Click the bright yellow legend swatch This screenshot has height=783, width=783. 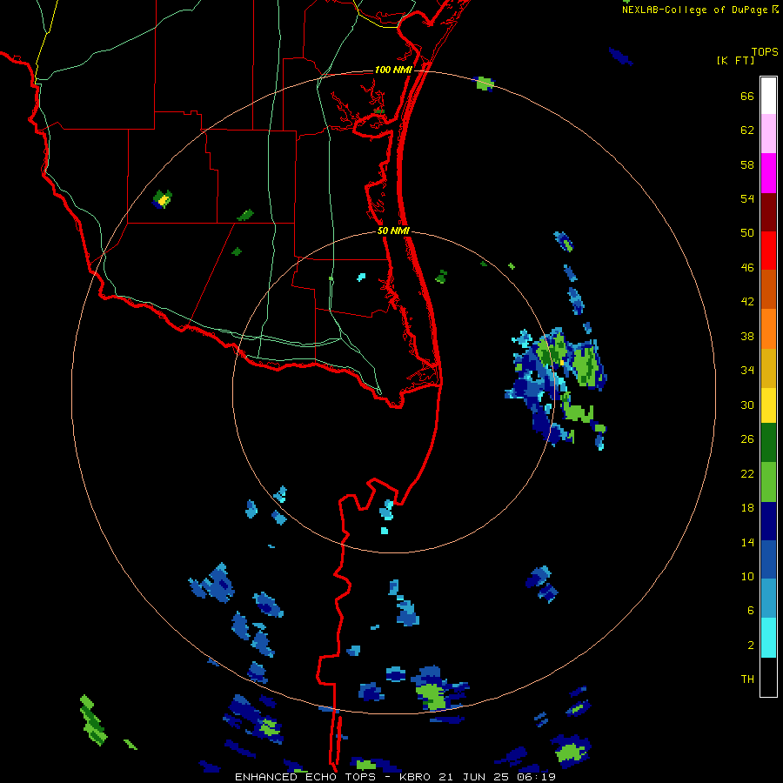click(x=768, y=405)
